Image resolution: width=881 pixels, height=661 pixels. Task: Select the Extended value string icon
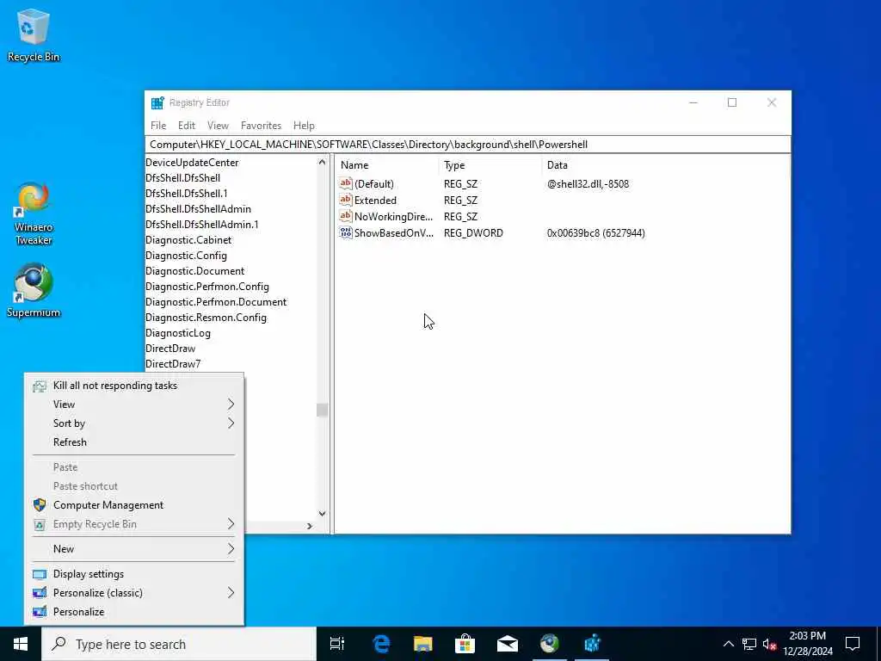click(x=346, y=200)
